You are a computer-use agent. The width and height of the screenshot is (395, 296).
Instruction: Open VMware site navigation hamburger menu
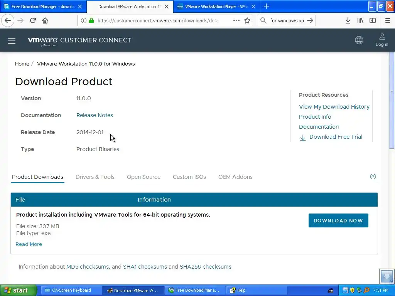(x=12, y=40)
